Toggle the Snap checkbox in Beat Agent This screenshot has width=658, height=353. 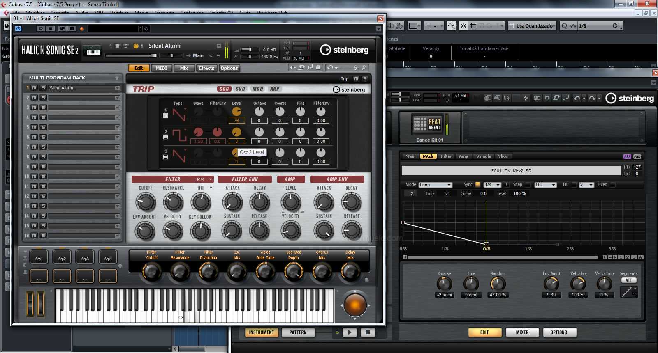point(528,185)
